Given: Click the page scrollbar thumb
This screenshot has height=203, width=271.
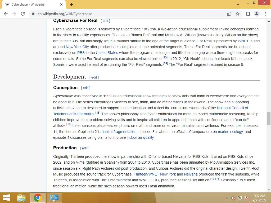Looking at the screenshot, I should pyautogui.click(x=269, y=119).
